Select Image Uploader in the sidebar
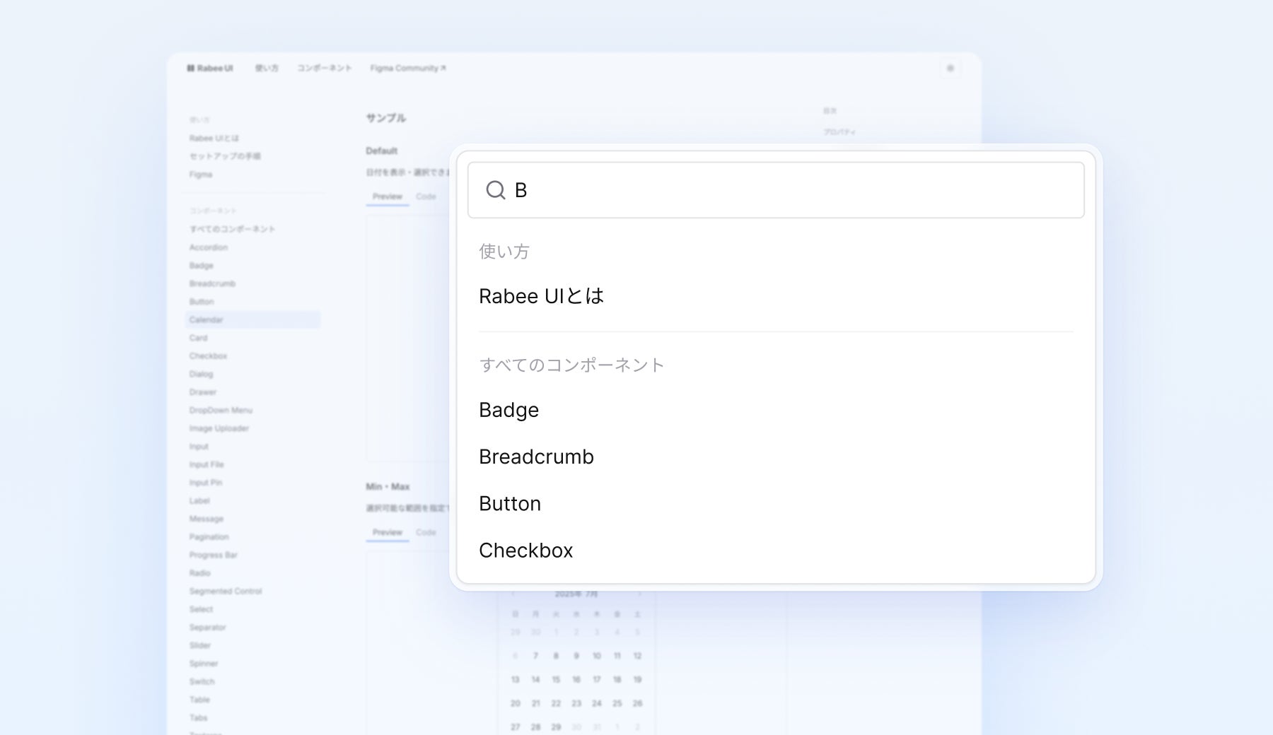This screenshot has height=735, width=1273. pos(219,428)
